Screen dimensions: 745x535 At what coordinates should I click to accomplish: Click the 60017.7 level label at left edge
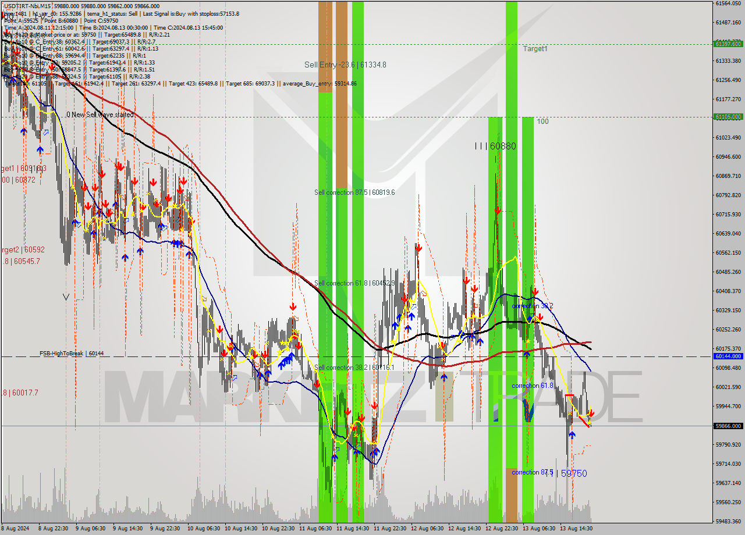pyautogui.click(x=19, y=393)
